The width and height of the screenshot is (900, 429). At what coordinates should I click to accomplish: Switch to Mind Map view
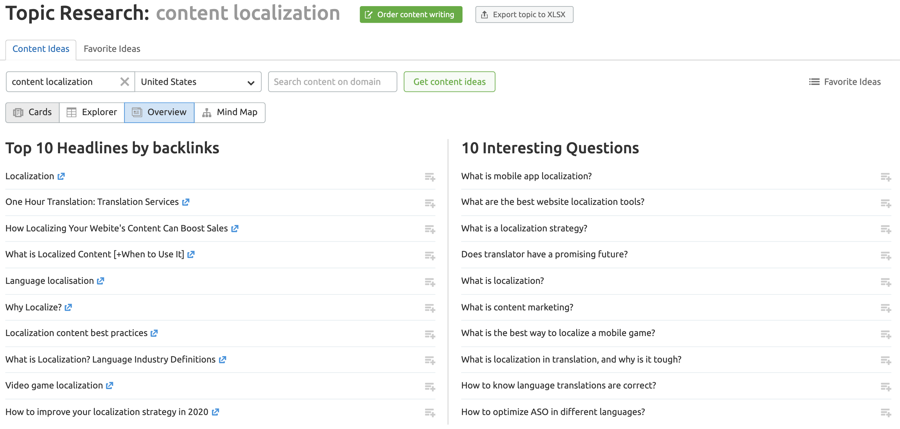(x=230, y=112)
